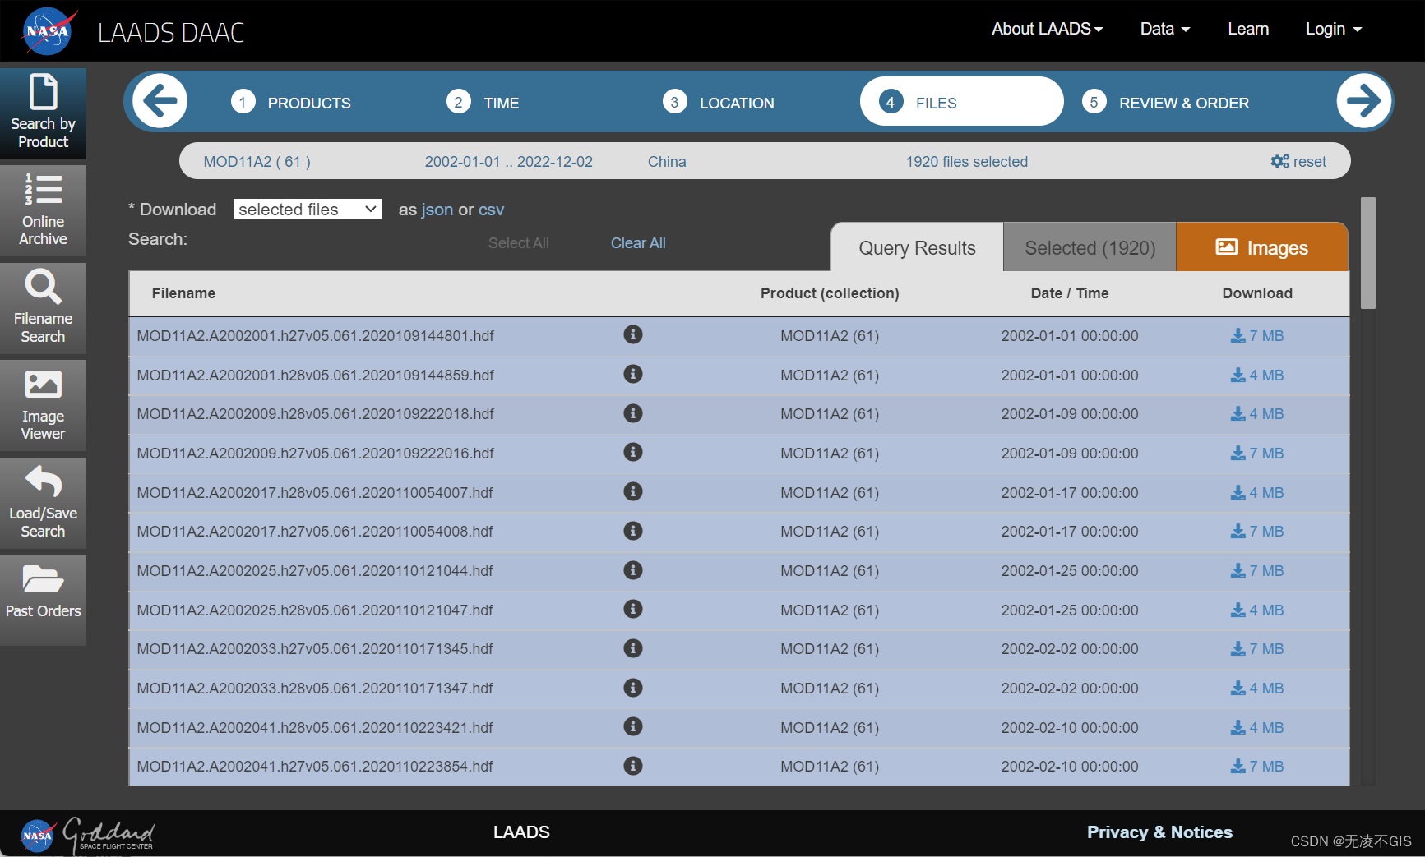The height and width of the screenshot is (857, 1425).
Task: Go to step 3 LOCATION
Action: pos(719,103)
